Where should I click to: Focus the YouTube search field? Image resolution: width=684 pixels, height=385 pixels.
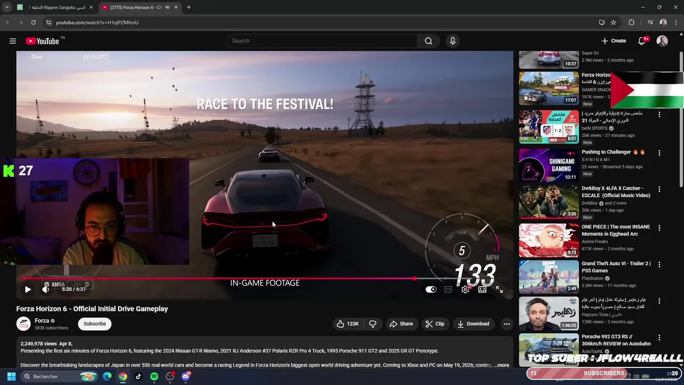[x=322, y=41]
